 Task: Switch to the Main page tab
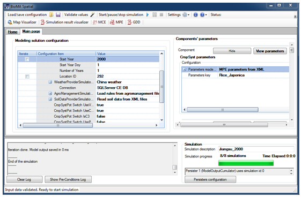coord(31,31)
